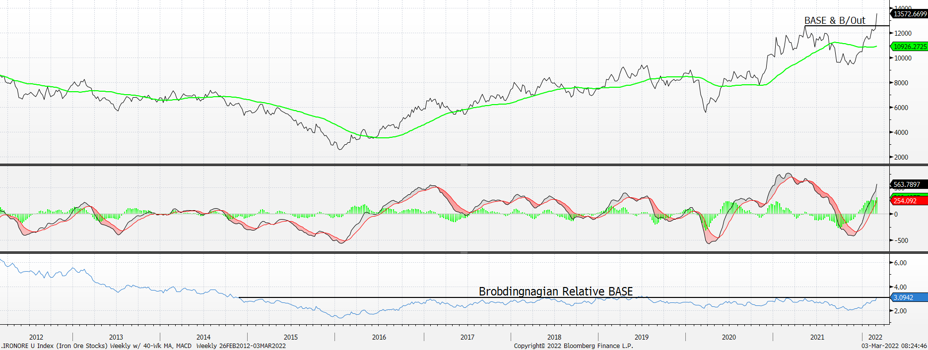The image size is (928, 350).
Task: Click the blue relative value label 3.0942
Action: [x=909, y=297]
